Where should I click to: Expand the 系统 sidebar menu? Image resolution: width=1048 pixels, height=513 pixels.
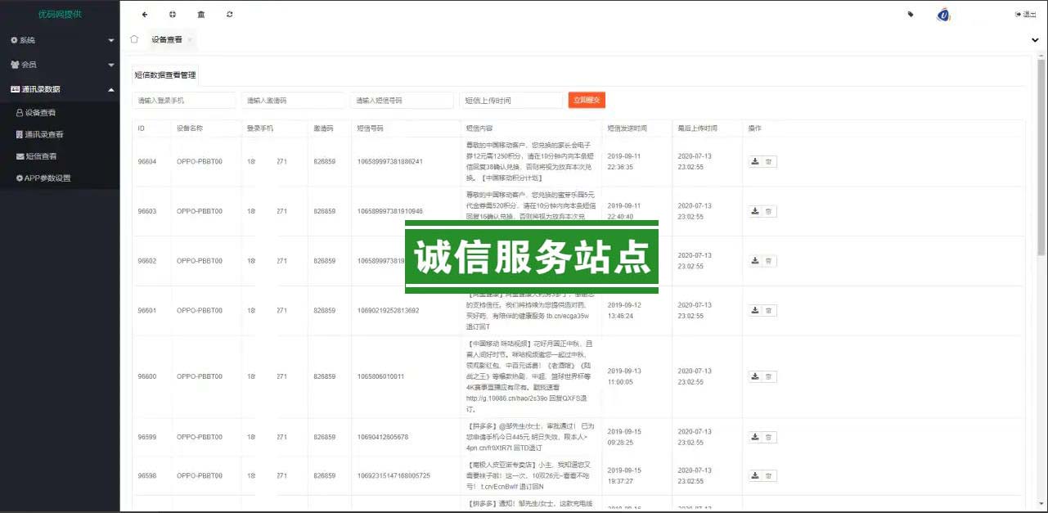60,40
